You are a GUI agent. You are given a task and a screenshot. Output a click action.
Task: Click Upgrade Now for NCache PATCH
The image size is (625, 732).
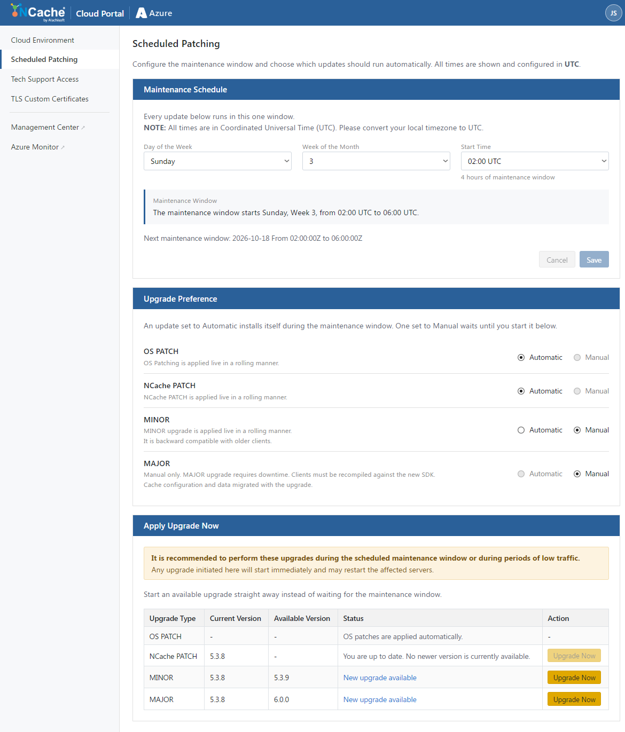[574, 656]
